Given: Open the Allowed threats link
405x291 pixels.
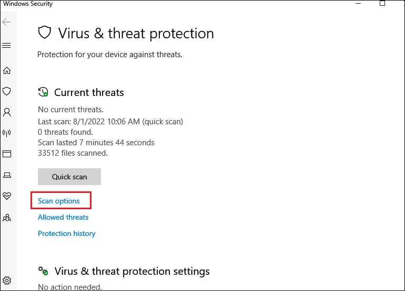Looking at the screenshot, I should click(63, 217).
